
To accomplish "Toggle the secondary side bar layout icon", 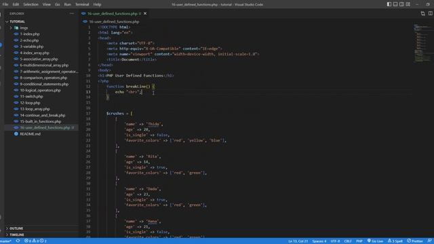I will (401, 4).
